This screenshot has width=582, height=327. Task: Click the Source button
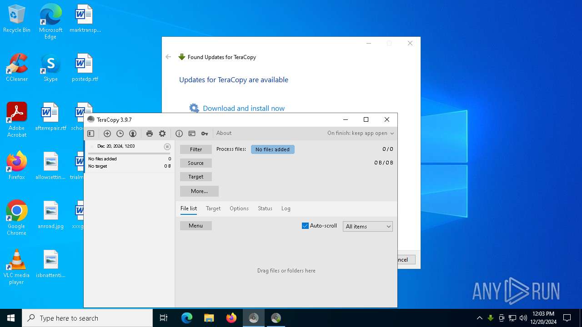pyautogui.click(x=196, y=163)
